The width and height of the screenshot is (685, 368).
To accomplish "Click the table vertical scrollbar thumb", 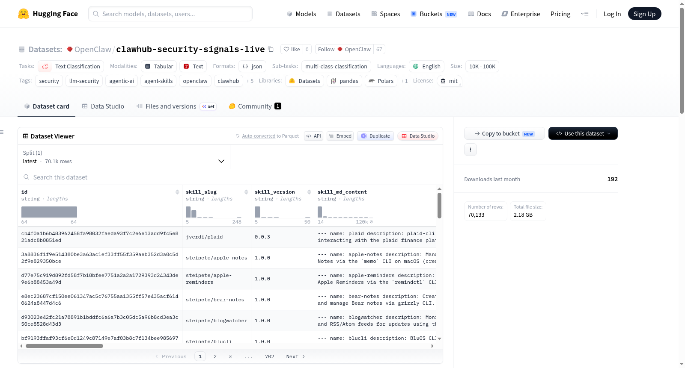I will (439, 206).
